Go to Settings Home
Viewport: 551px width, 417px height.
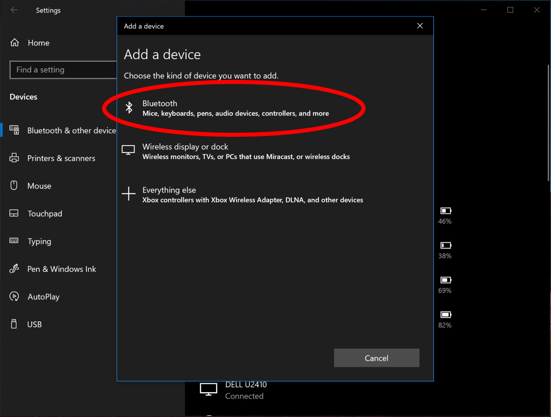tap(38, 43)
